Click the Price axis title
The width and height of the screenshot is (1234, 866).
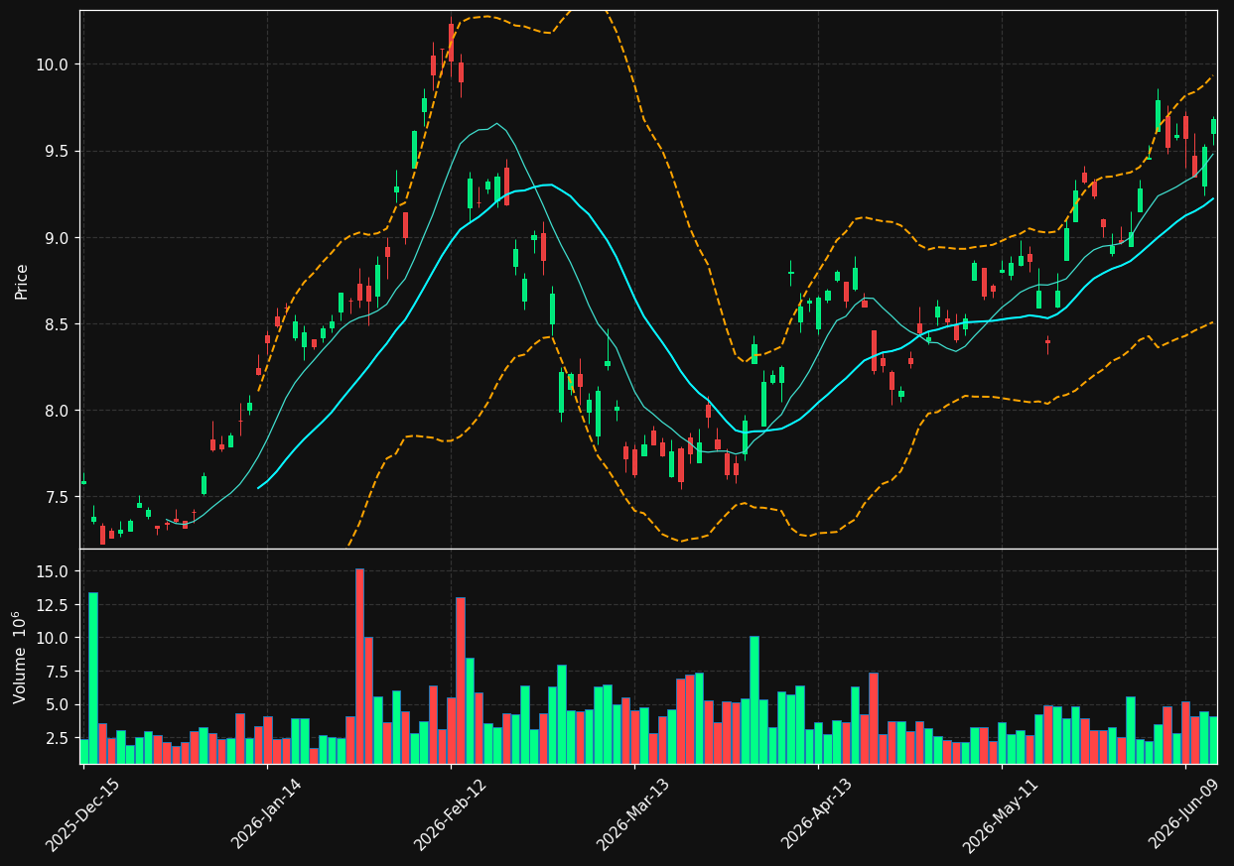[22, 281]
